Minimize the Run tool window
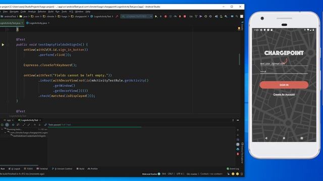 (x=238, y=120)
